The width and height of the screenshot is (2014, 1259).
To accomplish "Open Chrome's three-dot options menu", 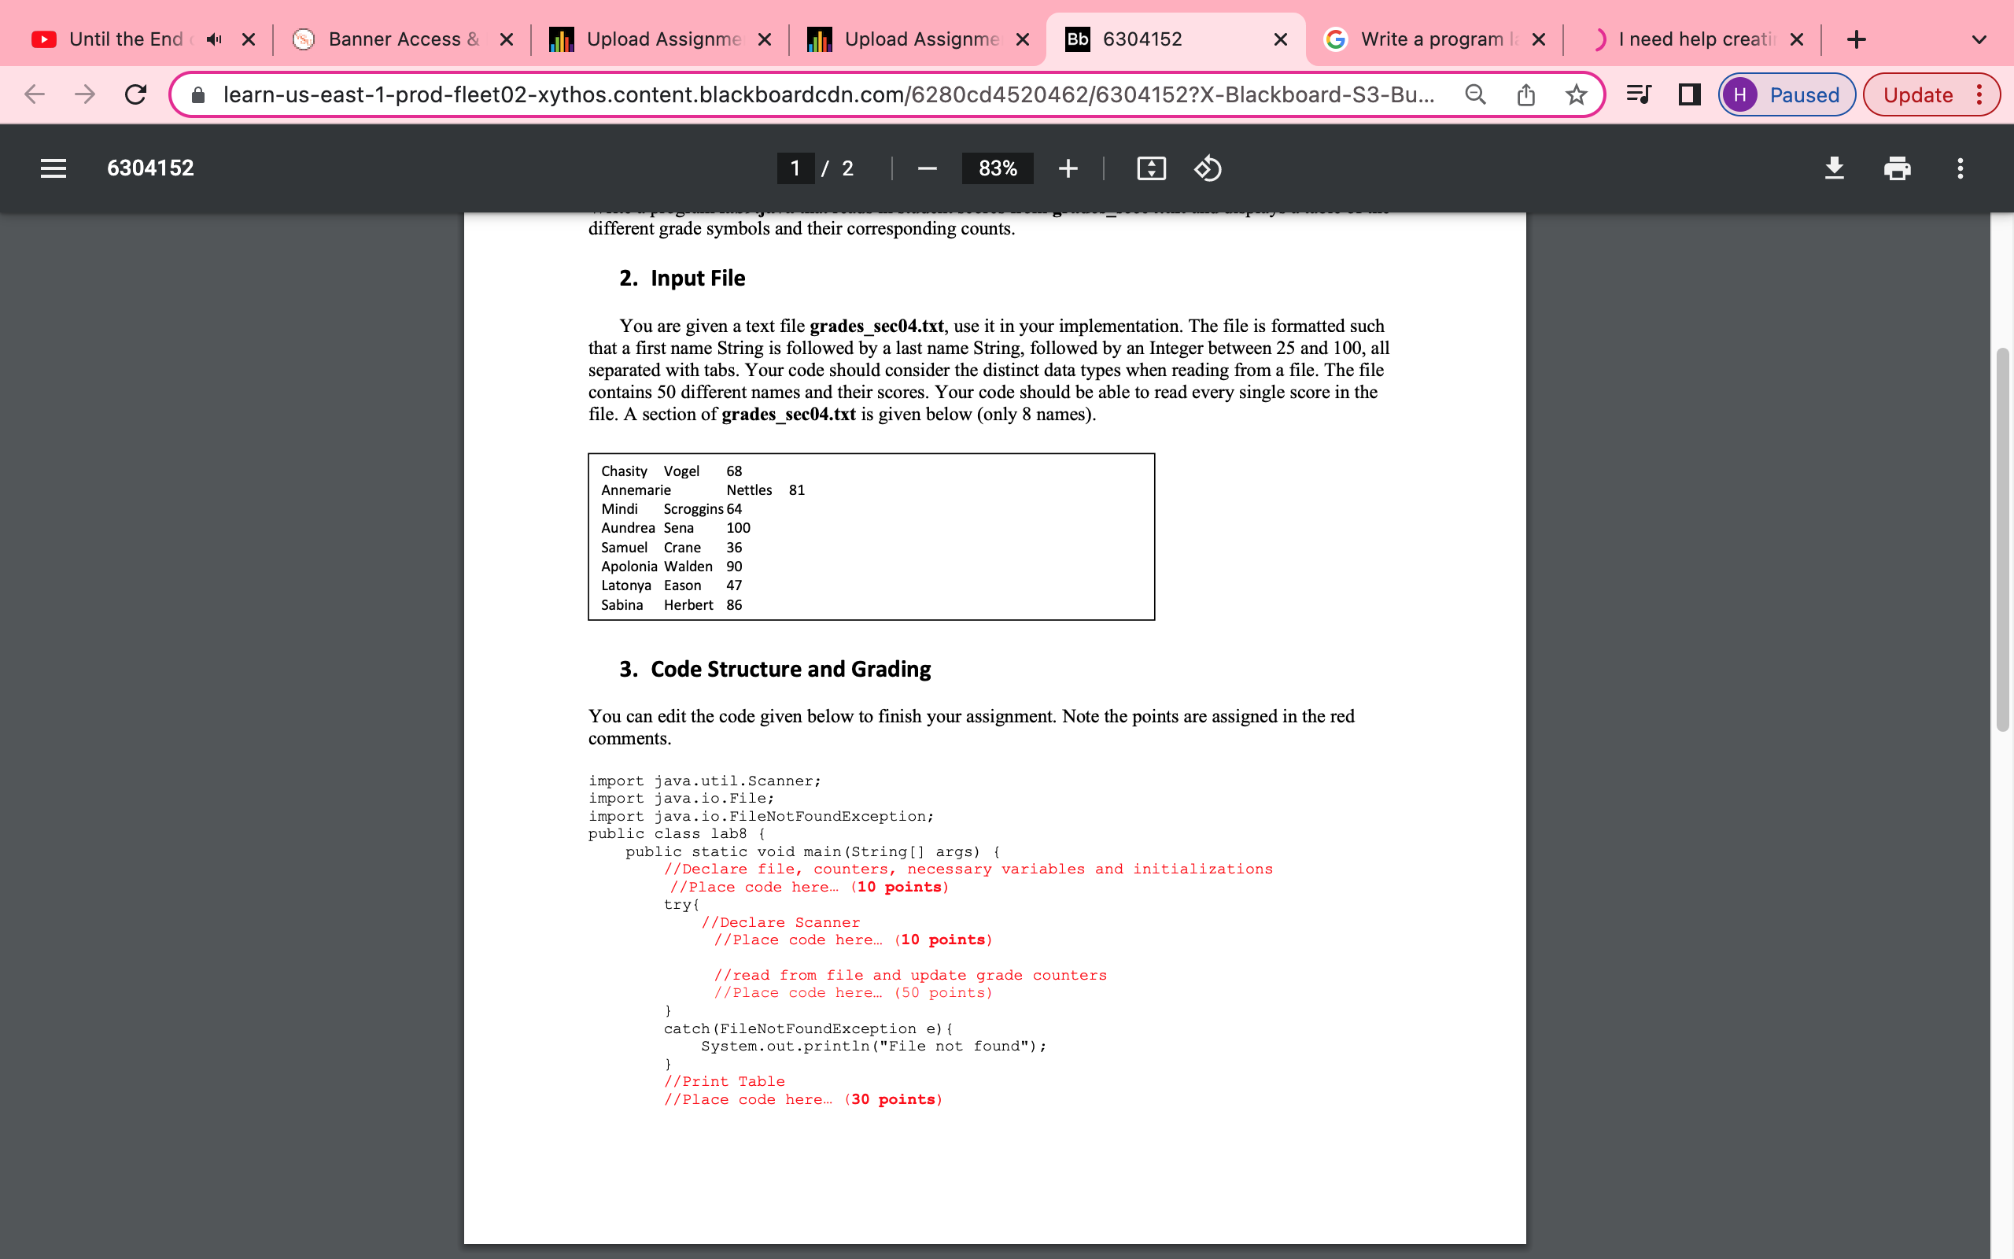I will (x=1981, y=94).
